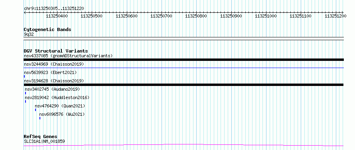The height and width of the screenshot is (150, 355).
Task: Click ruler position 113250700
Action: pos(161,16)
